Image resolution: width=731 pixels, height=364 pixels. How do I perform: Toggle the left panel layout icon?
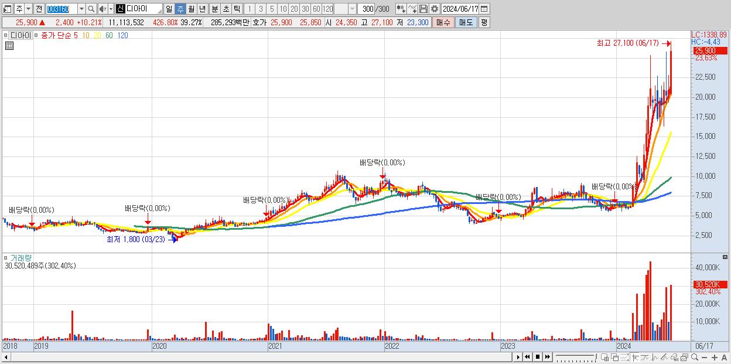click(8, 9)
